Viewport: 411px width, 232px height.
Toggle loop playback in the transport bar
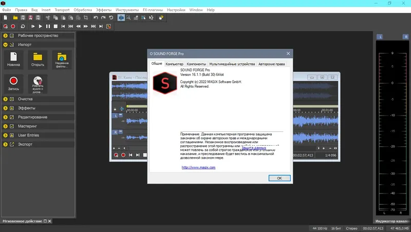[x=23, y=26]
